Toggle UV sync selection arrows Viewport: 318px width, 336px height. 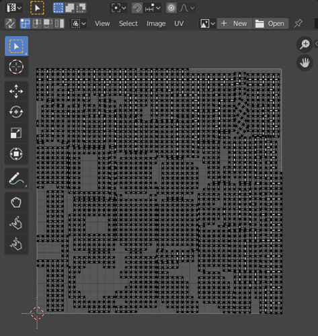coord(10,24)
